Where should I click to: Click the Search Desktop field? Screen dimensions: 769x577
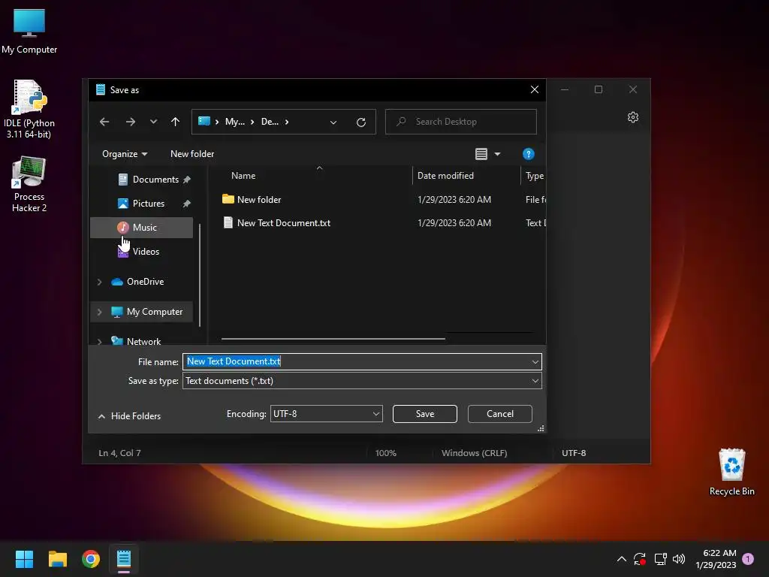click(x=461, y=122)
